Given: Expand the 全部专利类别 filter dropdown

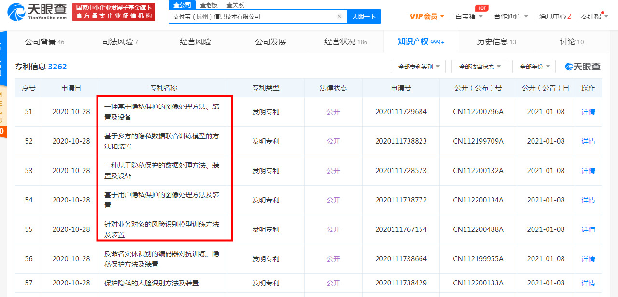Looking at the screenshot, I should tap(418, 67).
